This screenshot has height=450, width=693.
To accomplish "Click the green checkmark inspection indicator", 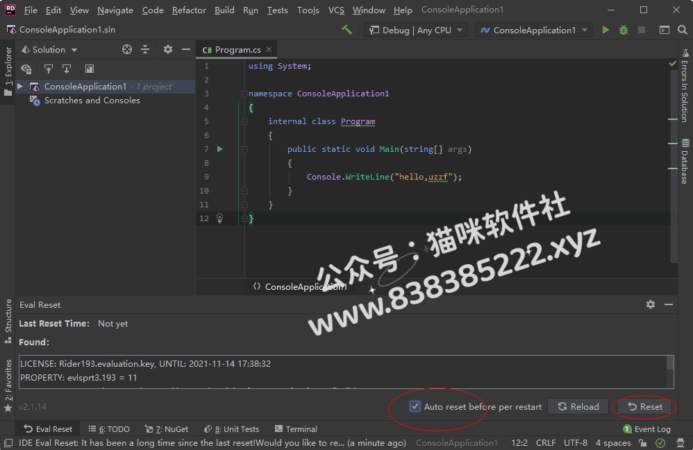I will point(673,64).
